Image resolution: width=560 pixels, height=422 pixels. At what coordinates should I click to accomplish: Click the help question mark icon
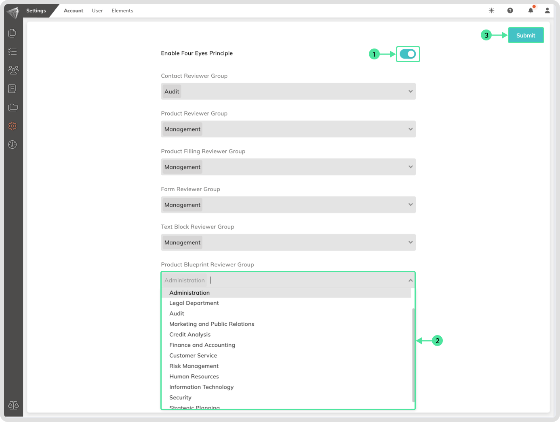pyautogui.click(x=510, y=11)
